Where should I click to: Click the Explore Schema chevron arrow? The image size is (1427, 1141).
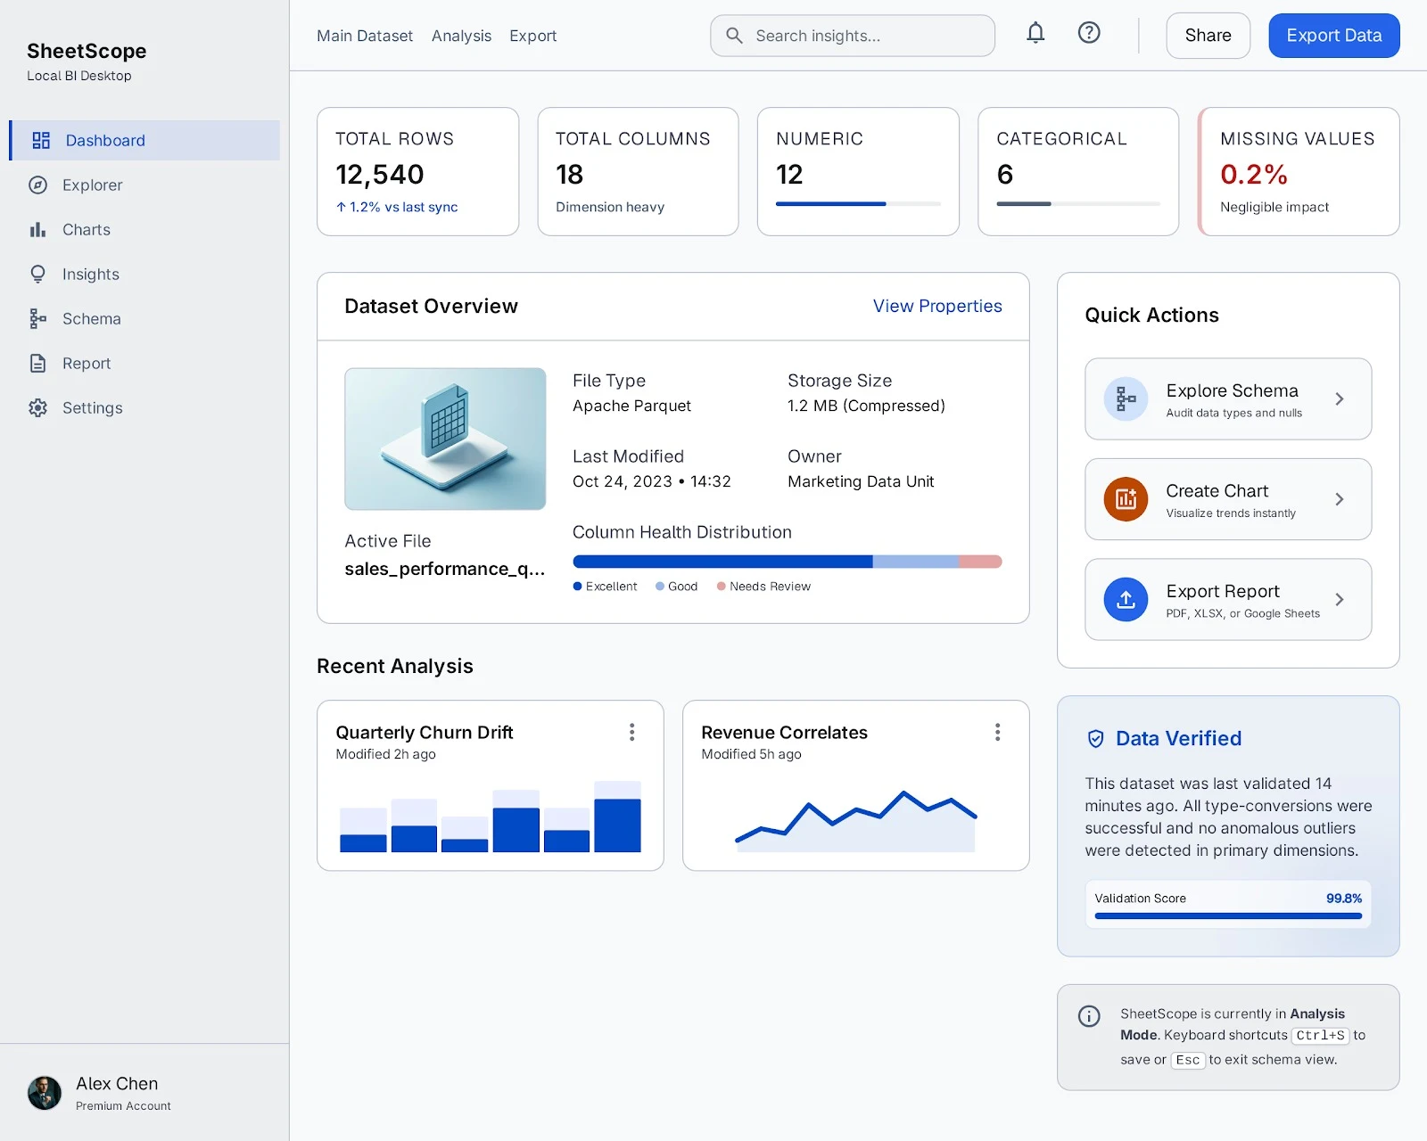tap(1340, 399)
